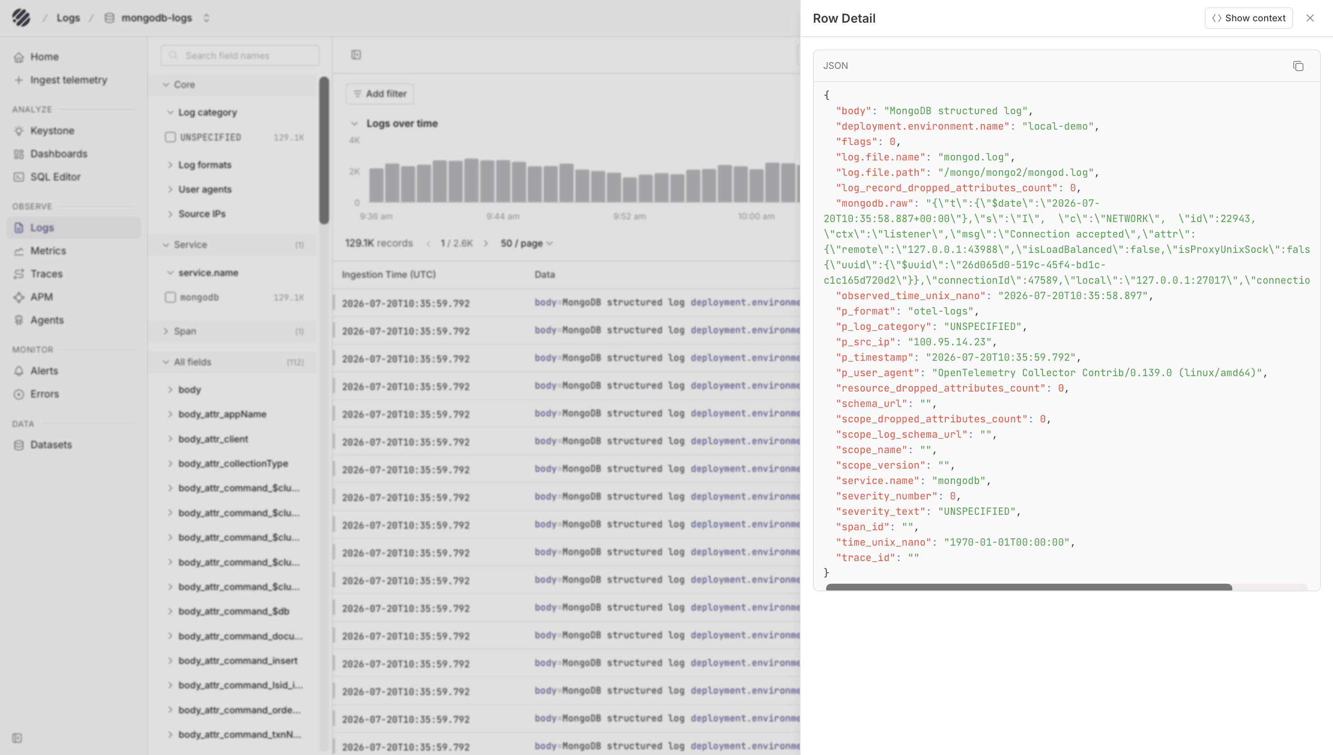Click the Show context button
The width and height of the screenshot is (1333, 755).
pyautogui.click(x=1248, y=18)
